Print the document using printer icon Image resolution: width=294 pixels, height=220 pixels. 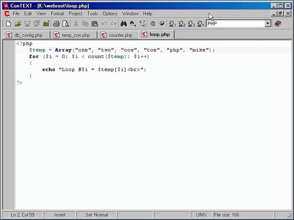point(56,24)
